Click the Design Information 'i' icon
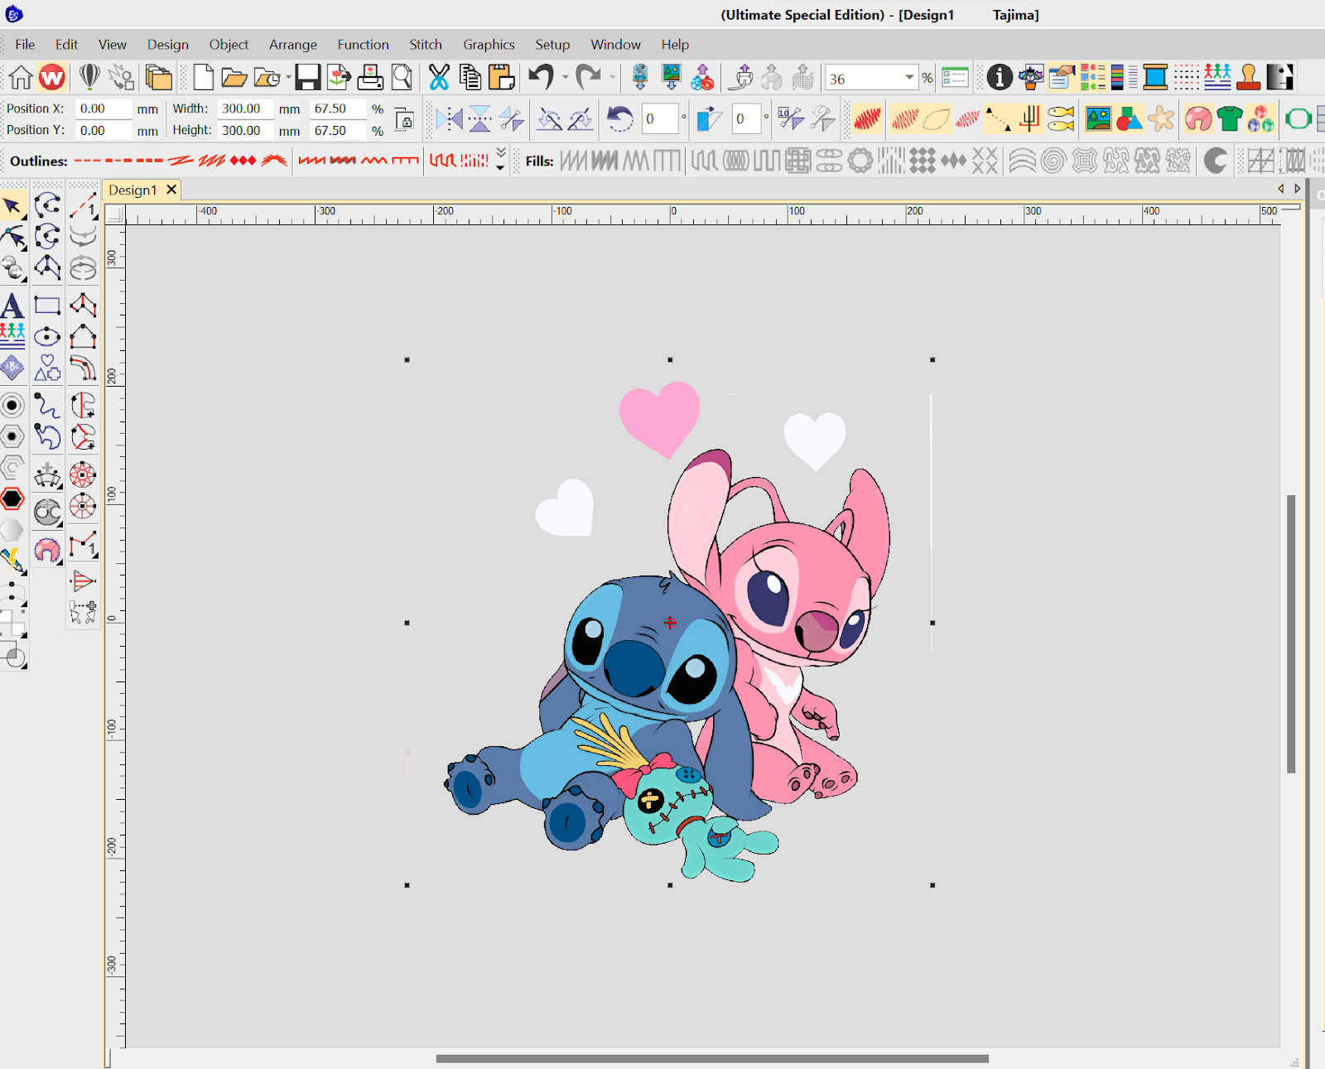 1000,77
